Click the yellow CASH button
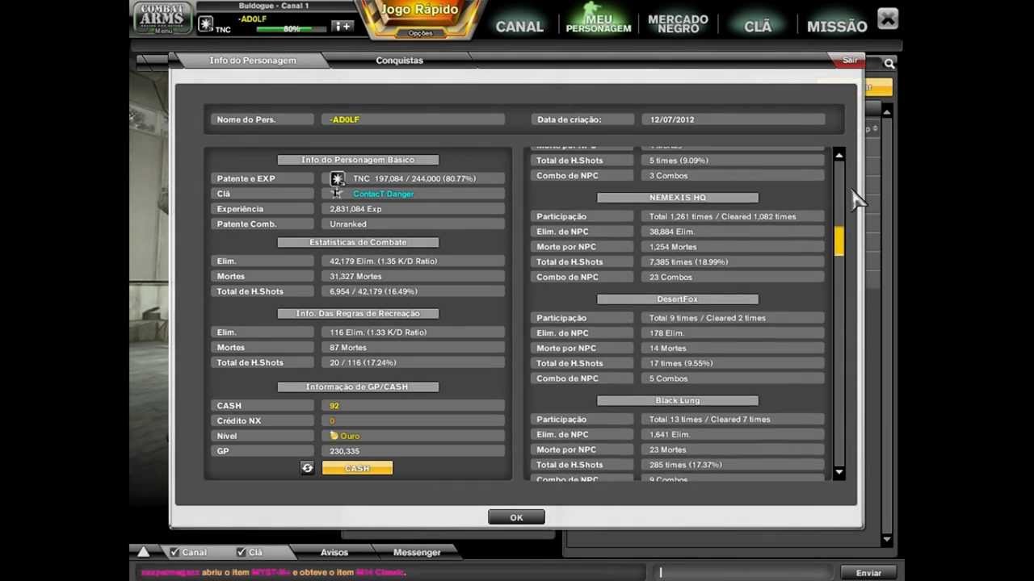This screenshot has width=1034, height=581. pos(357,468)
